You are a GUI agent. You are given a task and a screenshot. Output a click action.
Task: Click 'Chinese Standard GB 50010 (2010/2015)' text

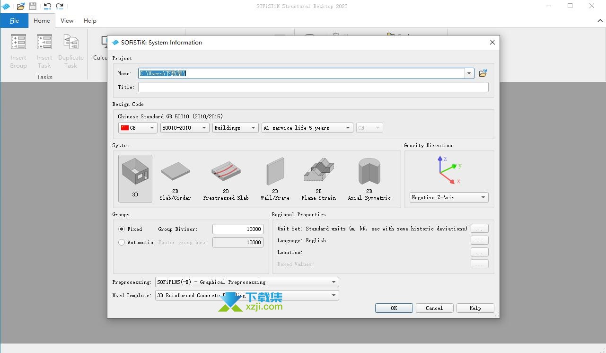pyautogui.click(x=170, y=116)
